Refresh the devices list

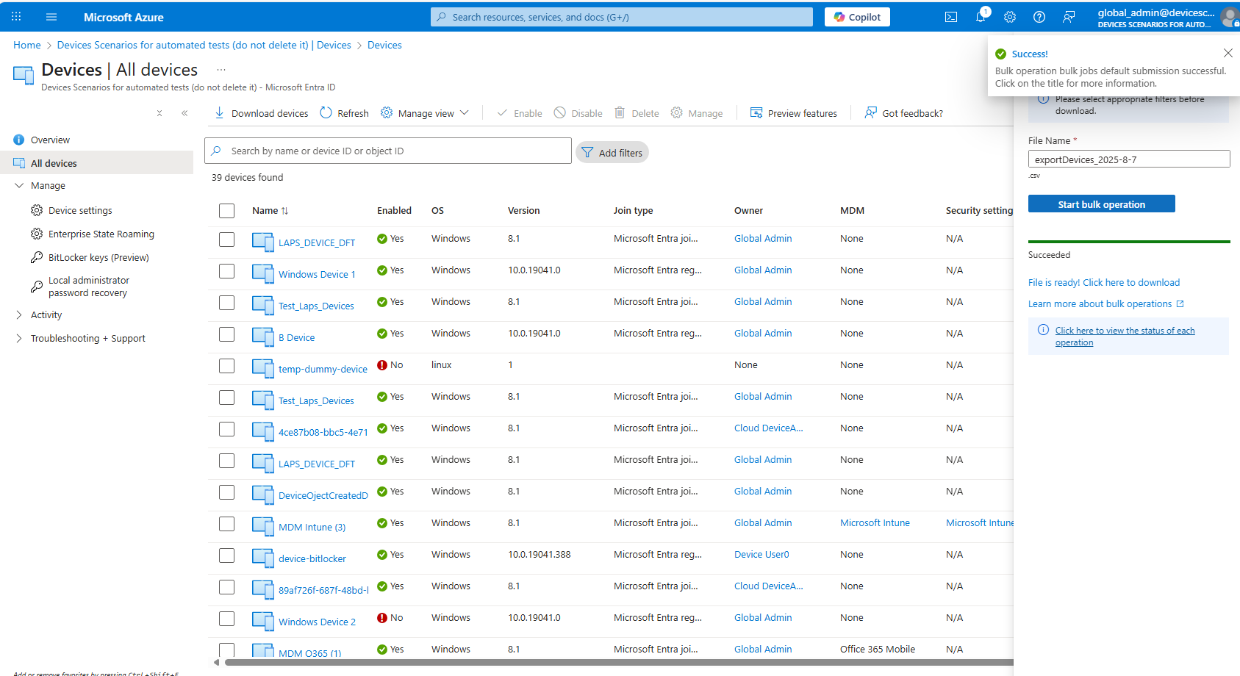coord(345,113)
